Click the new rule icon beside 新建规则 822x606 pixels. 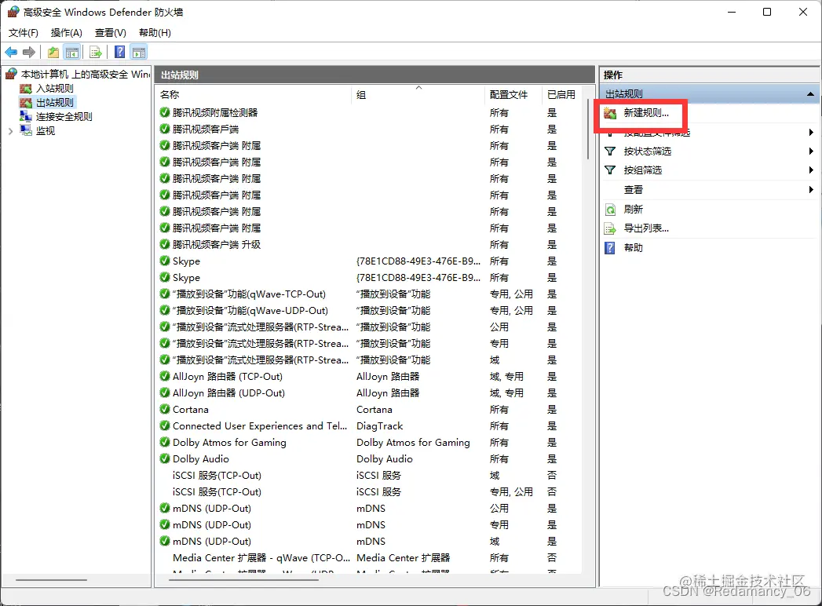[610, 113]
